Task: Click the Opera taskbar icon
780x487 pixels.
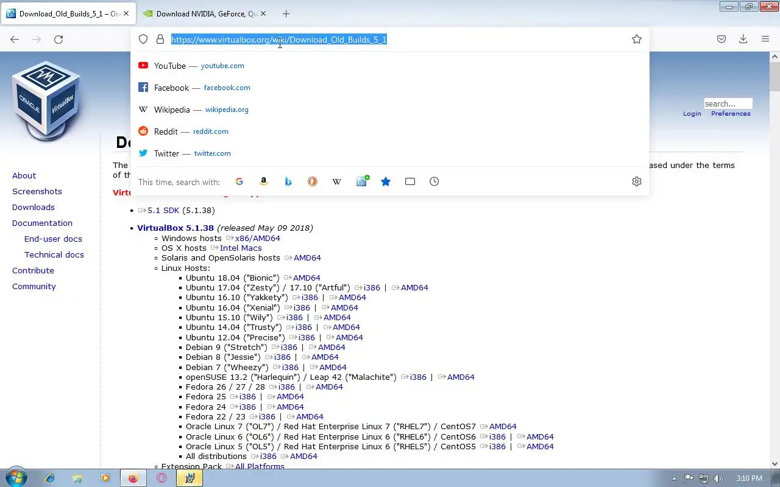Action: point(161,478)
